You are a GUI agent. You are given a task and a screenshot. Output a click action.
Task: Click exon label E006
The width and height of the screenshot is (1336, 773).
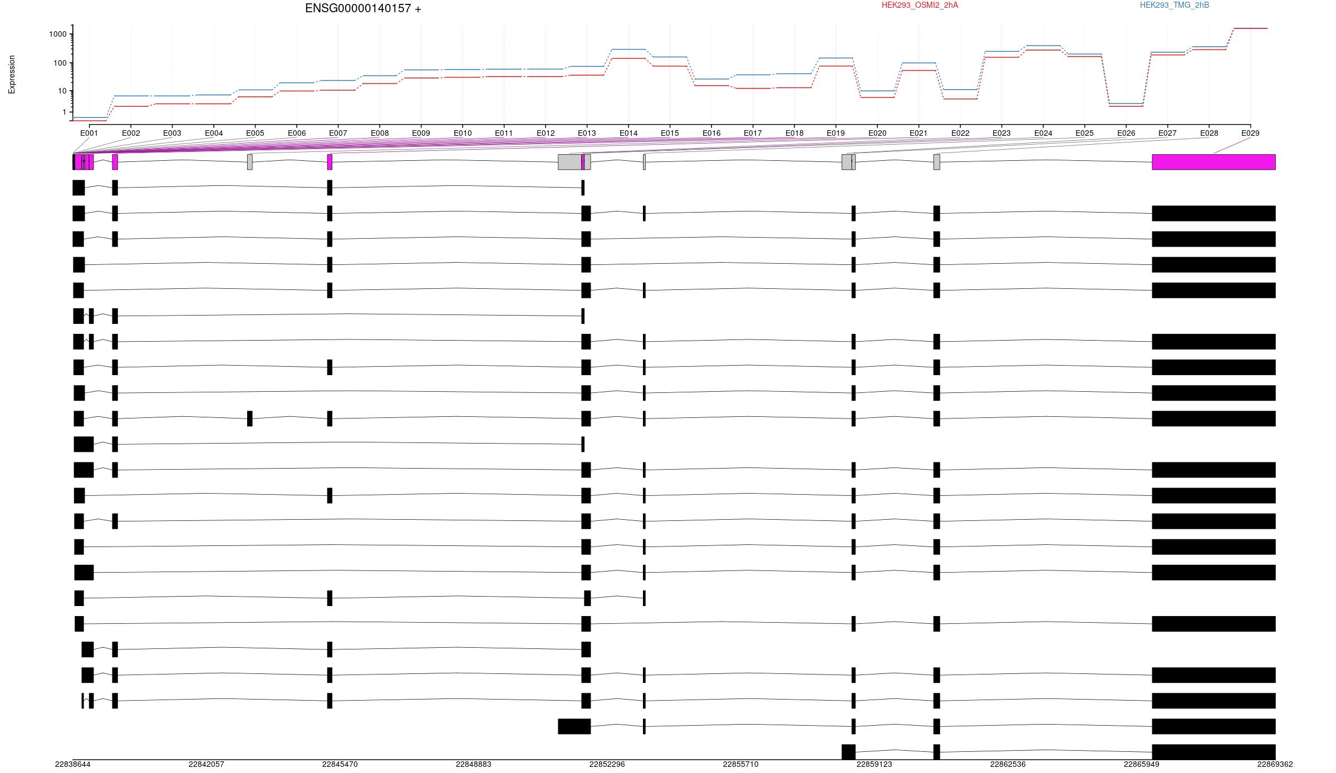pyautogui.click(x=297, y=133)
